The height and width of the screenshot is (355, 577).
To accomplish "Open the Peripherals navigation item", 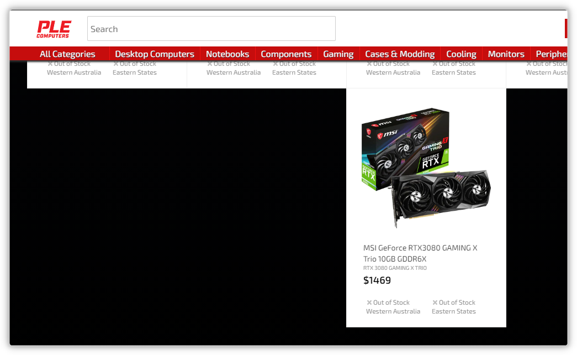I will click(551, 54).
